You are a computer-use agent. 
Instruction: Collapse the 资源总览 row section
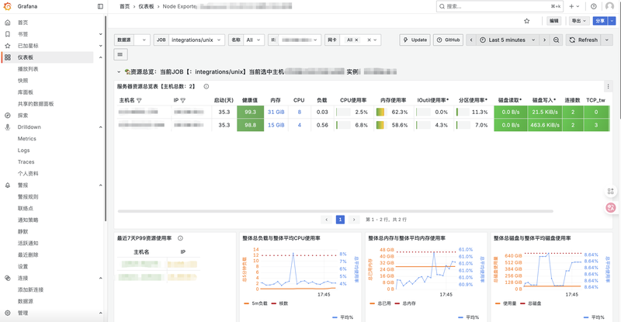(119, 71)
